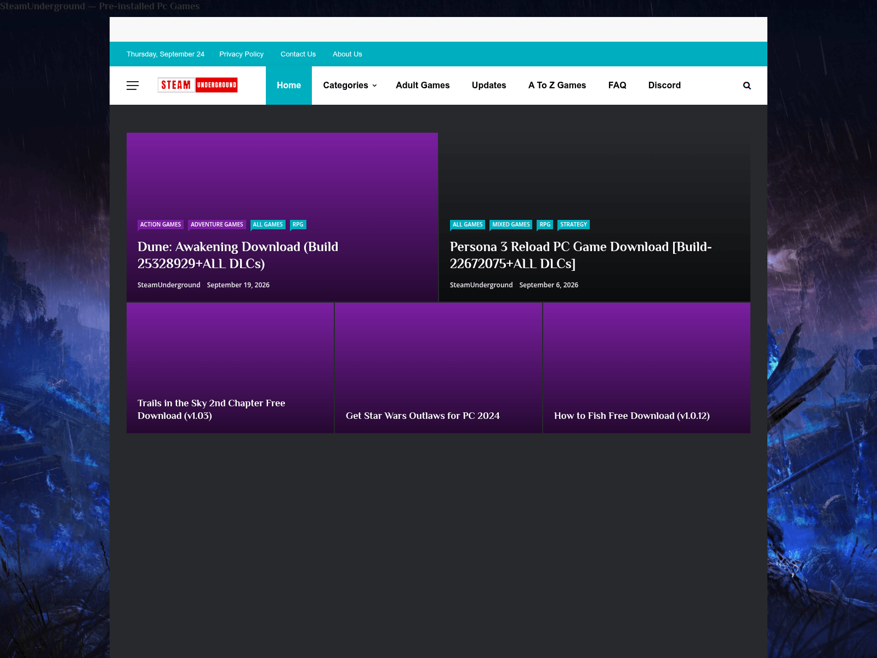Open the Privacy Policy link
The height and width of the screenshot is (658, 877).
(241, 54)
